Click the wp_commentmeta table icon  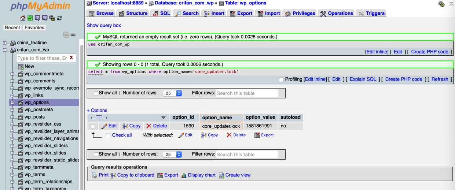[21, 74]
